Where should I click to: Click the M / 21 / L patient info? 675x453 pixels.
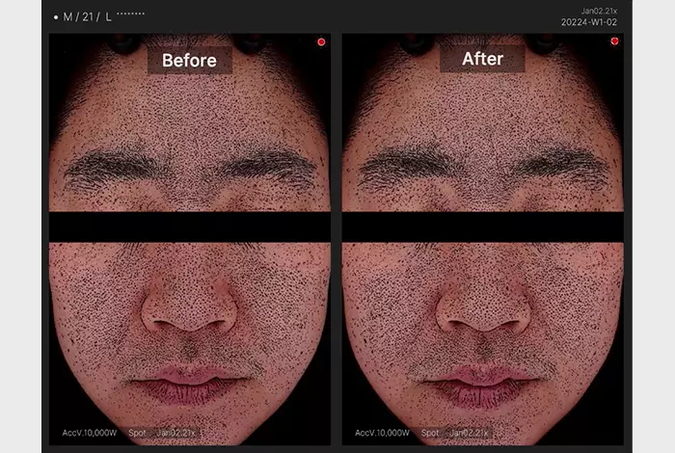[x=88, y=18]
